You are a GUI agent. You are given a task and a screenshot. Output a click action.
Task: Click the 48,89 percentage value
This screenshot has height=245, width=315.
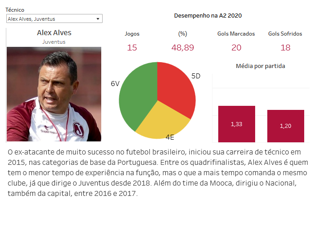[x=182, y=48]
